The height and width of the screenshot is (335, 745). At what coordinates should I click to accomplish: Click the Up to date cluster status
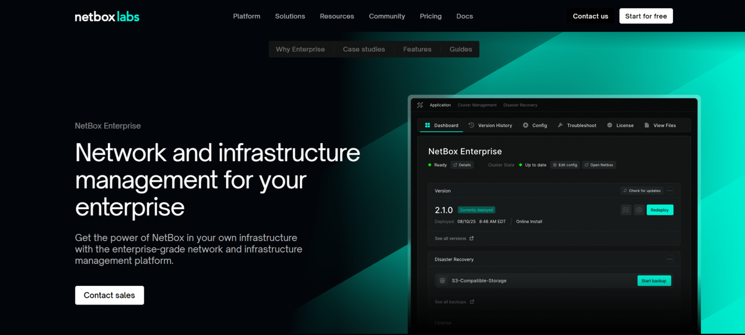533,165
